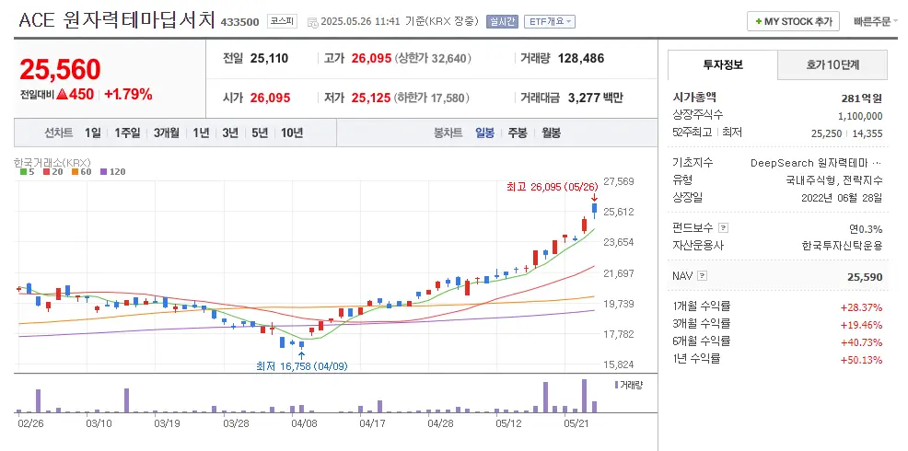Screen dimensions: 908x451
Task: Select 1년 line chart period
Action: (x=201, y=133)
